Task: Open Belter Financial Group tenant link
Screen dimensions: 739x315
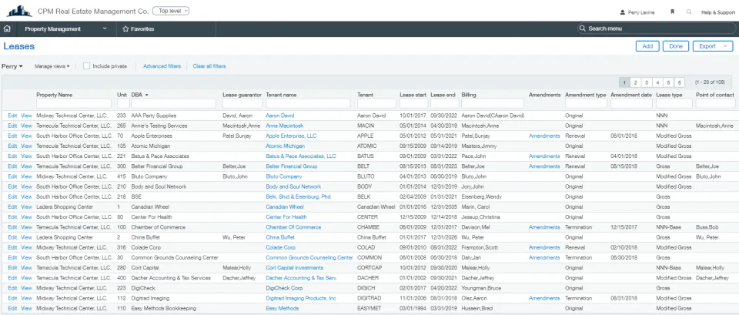Action: [x=291, y=166]
